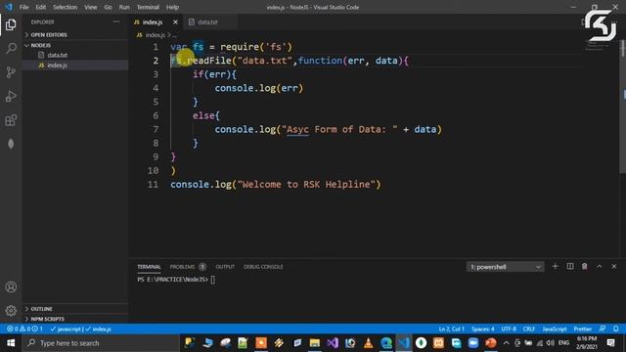This screenshot has width=626, height=352.
Task: Click into the terminal prompt line
Action: (176, 280)
